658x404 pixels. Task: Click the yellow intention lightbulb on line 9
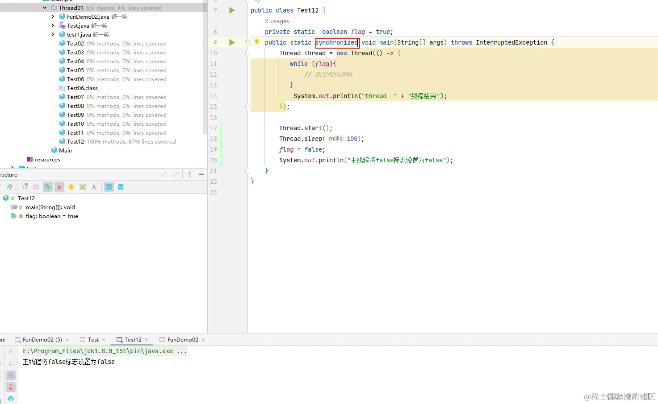coord(257,41)
